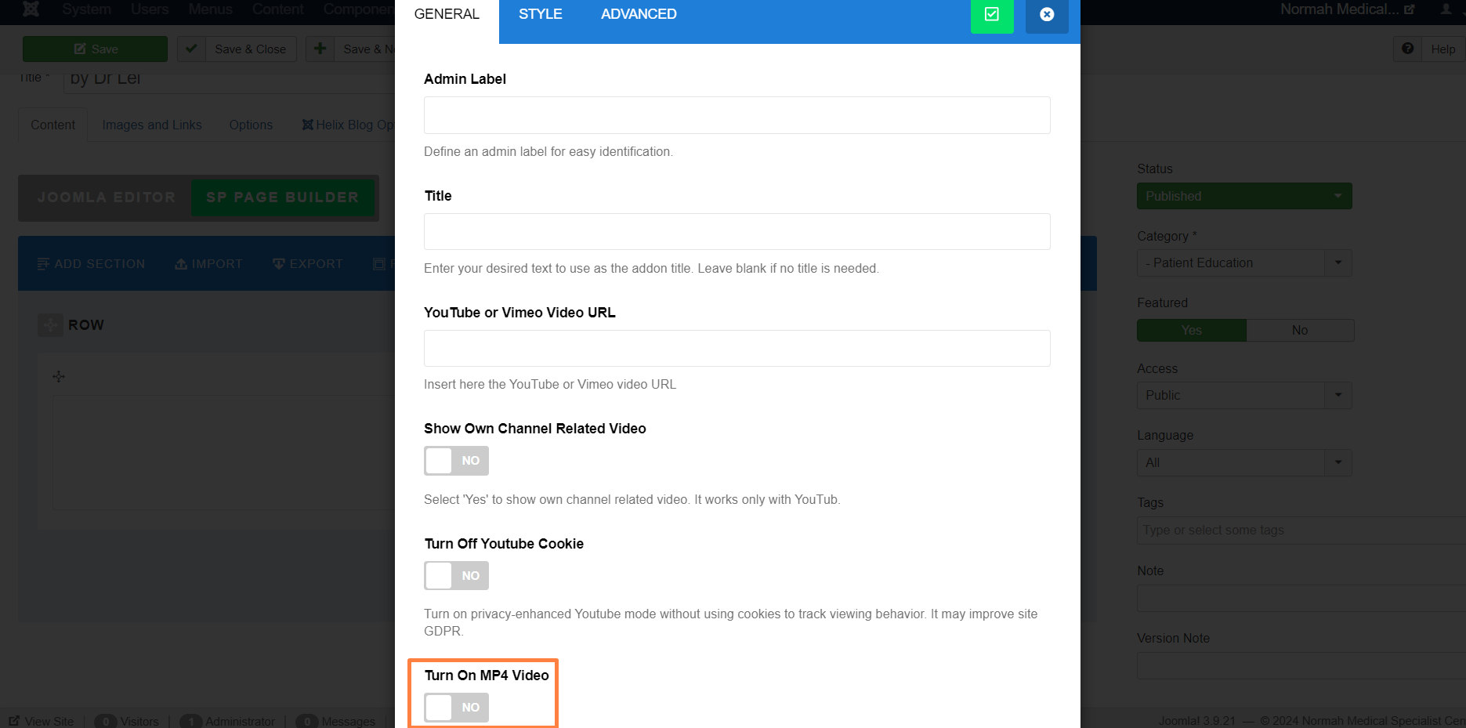
Task: Focus the Version Note input field
Action: pos(1301,666)
